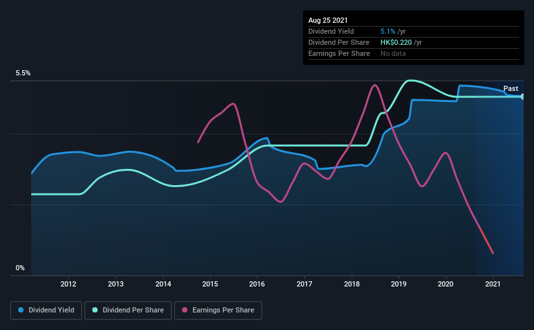The width and height of the screenshot is (534, 330).
Task: Click the pink Earnings Per Share dot
Action: (185, 310)
